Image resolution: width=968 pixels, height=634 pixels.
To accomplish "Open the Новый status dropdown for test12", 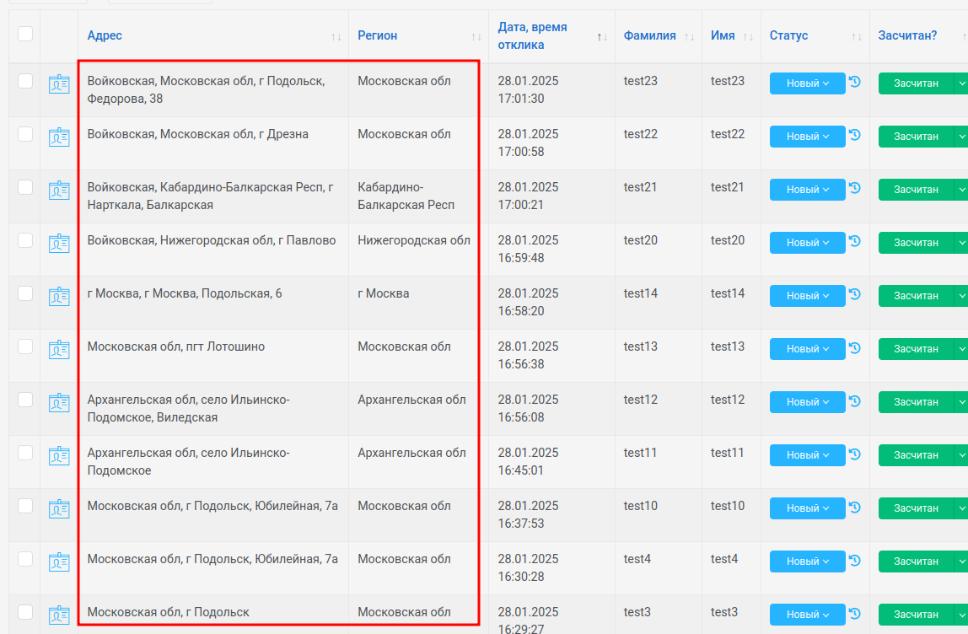I will click(807, 402).
